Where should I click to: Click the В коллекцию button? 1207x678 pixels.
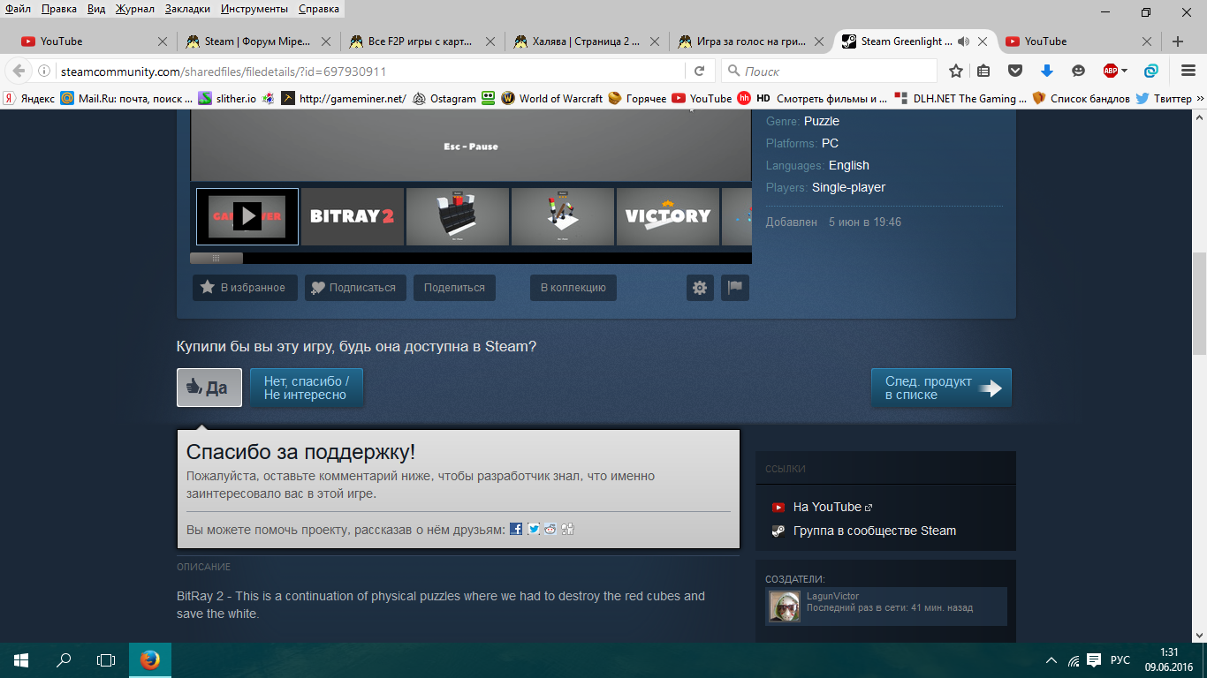(x=573, y=288)
